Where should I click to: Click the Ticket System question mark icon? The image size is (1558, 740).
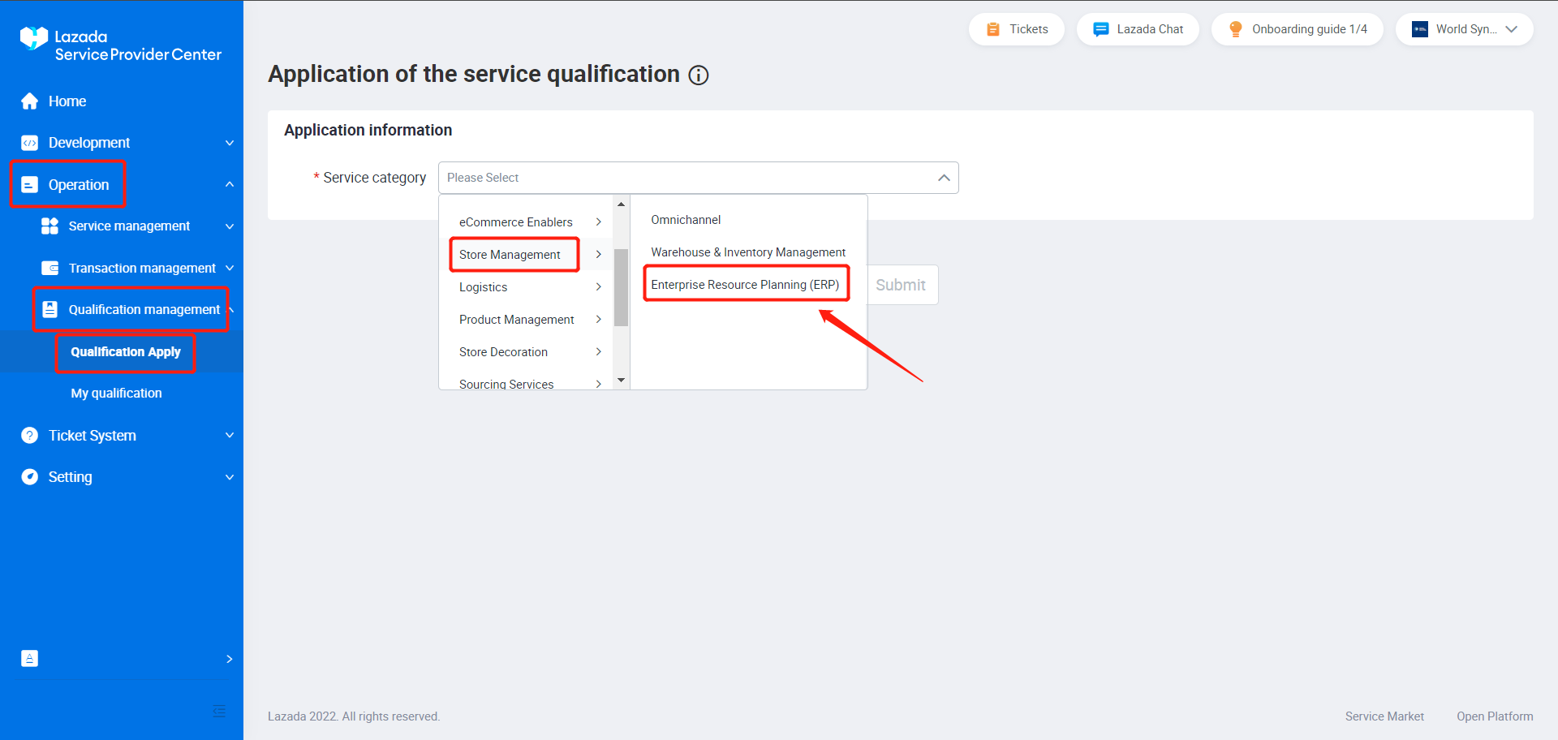click(30, 436)
